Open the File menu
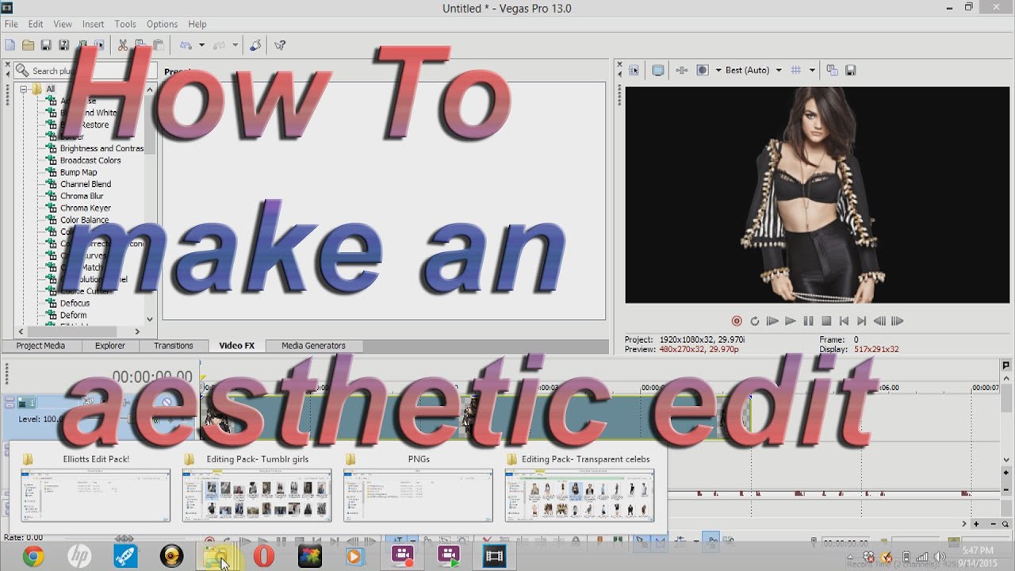The image size is (1015, 571). click(11, 24)
